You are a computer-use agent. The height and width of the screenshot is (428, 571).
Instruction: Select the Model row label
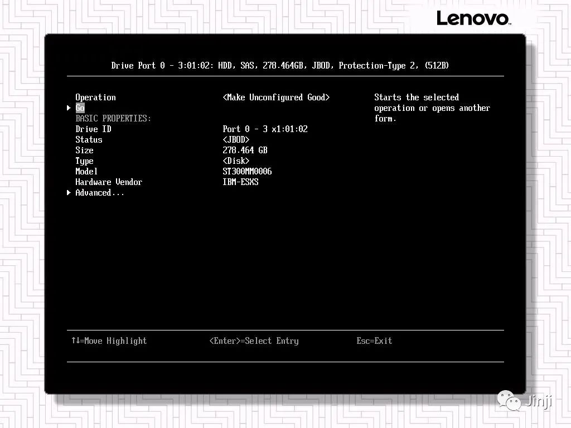tap(86, 171)
